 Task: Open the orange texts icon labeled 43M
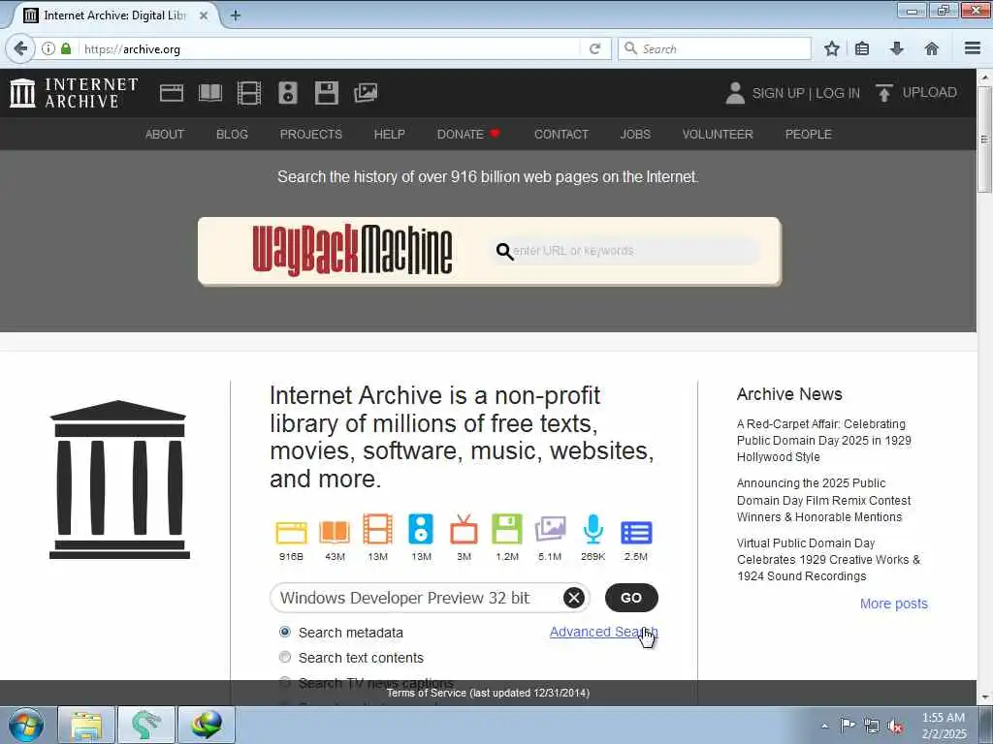point(335,532)
